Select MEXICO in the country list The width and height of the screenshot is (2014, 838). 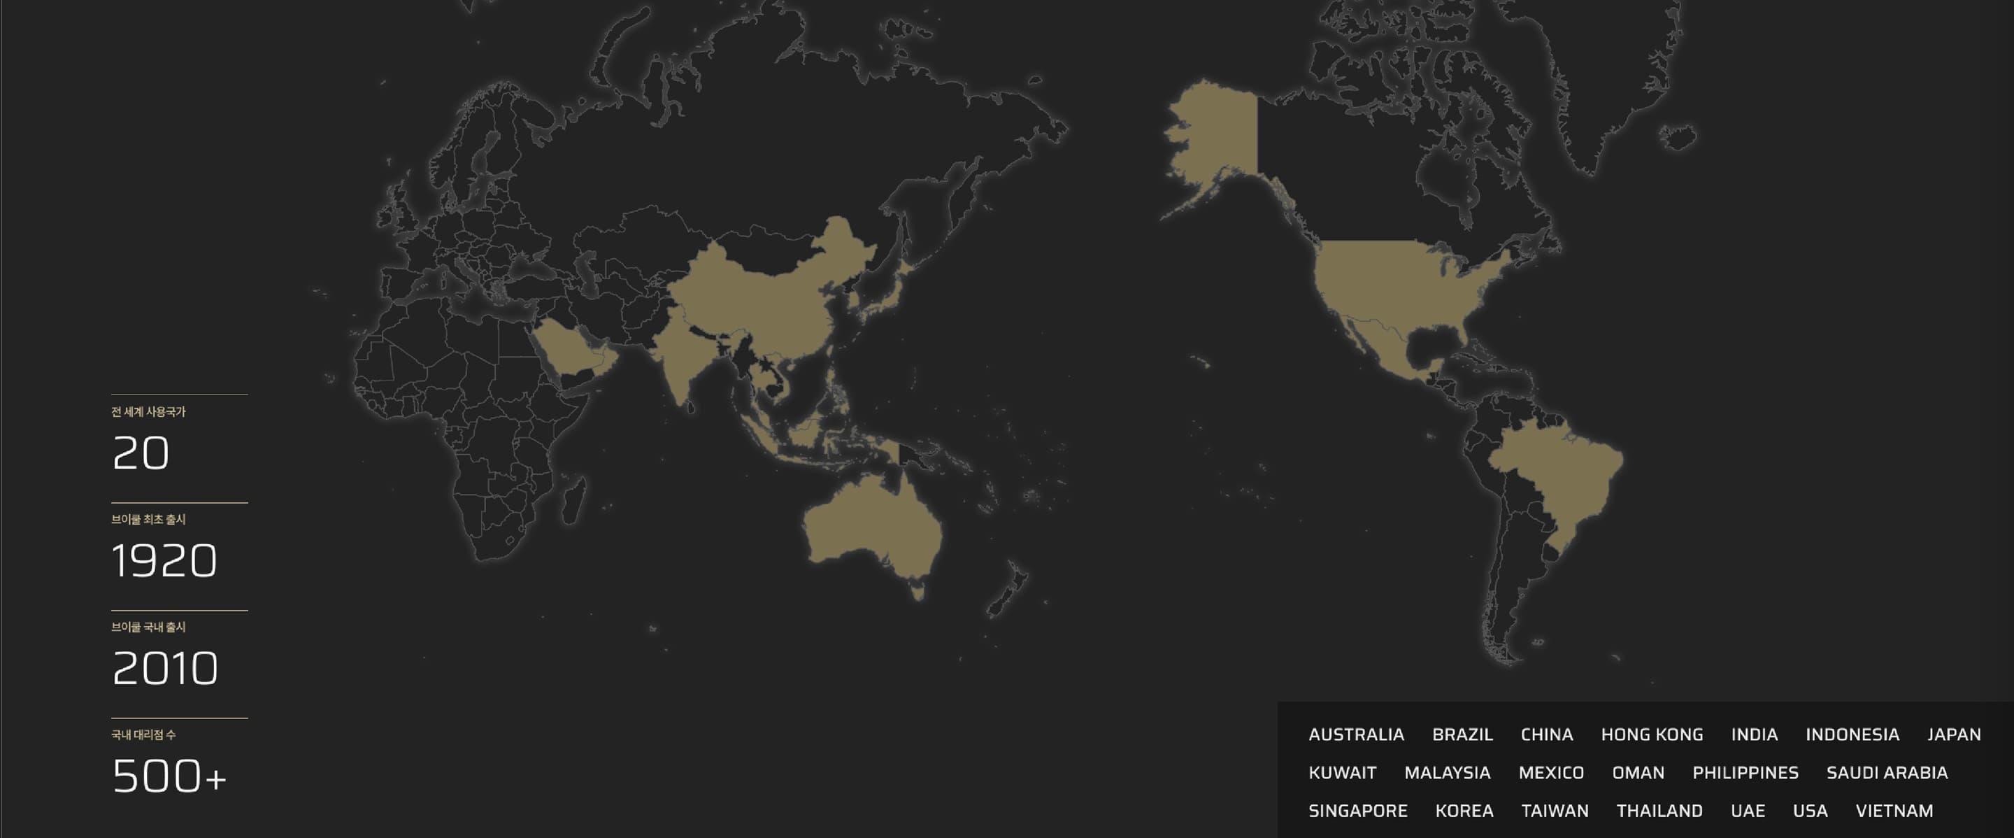pyautogui.click(x=1550, y=772)
